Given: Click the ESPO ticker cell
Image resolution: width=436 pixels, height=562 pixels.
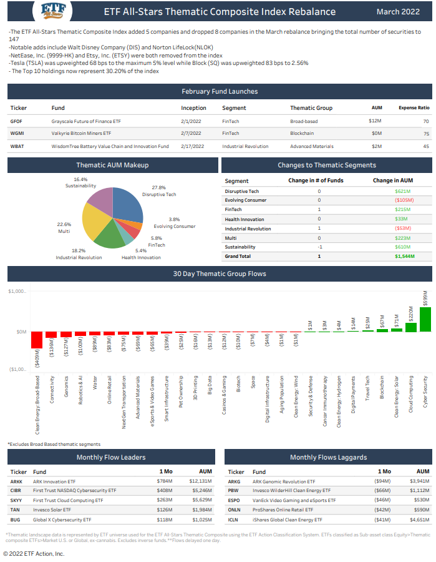Looking at the screenshot, I should pyautogui.click(x=234, y=500).
